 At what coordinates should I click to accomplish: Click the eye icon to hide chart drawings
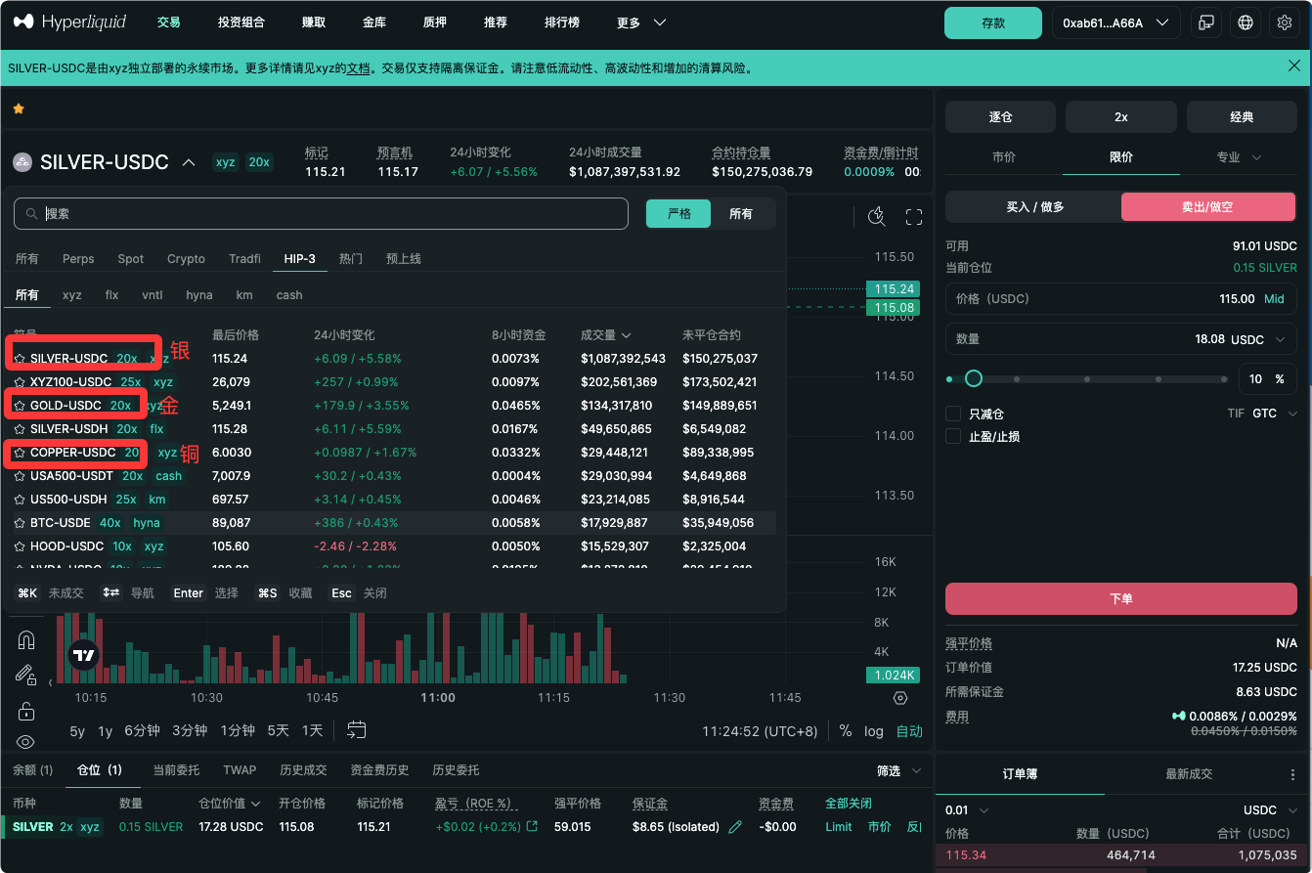click(25, 741)
